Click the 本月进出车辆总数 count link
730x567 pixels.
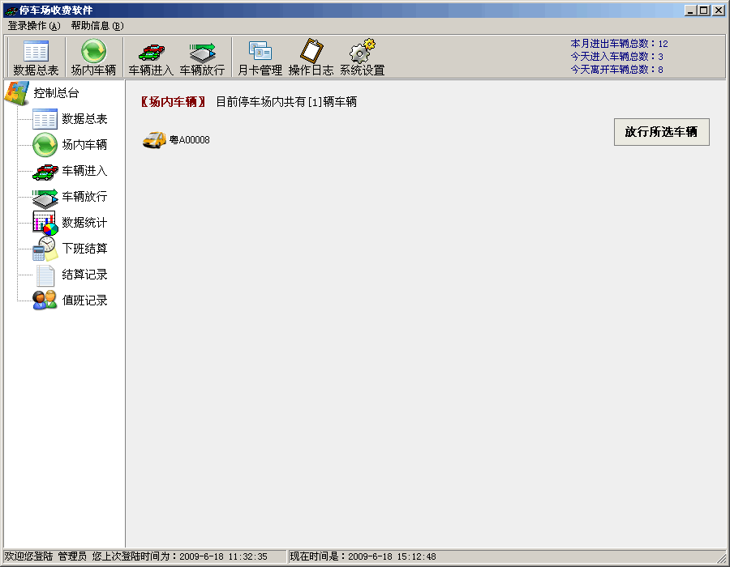(x=618, y=44)
